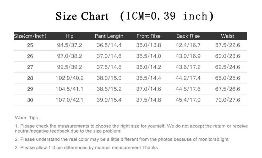This screenshot has height=158, width=262.
Task: Select waist value 70.0/27.6
Action: tap(227, 100)
